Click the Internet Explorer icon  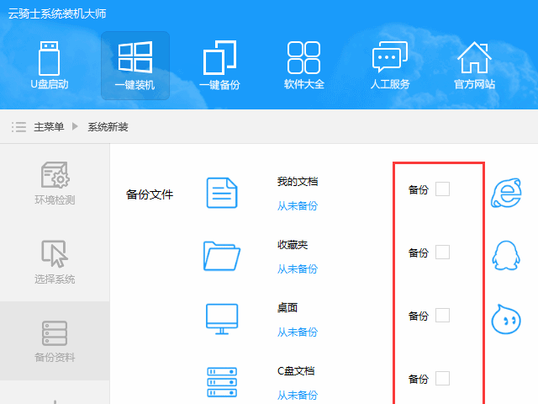(x=506, y=193)
